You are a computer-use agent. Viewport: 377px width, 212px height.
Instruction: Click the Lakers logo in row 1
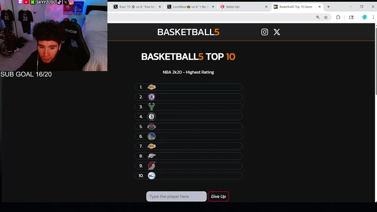pos(151,87)
